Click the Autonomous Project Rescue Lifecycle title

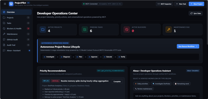60,47
